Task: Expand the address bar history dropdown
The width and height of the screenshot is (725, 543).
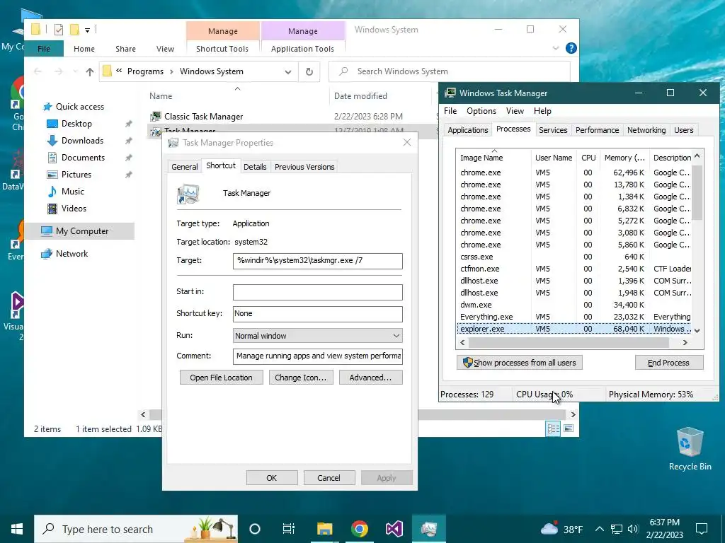Action: click(x=288, y=71)
